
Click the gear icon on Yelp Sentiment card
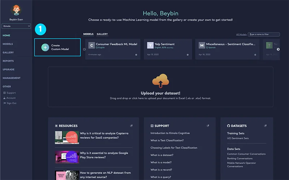[x=187, y=55]
